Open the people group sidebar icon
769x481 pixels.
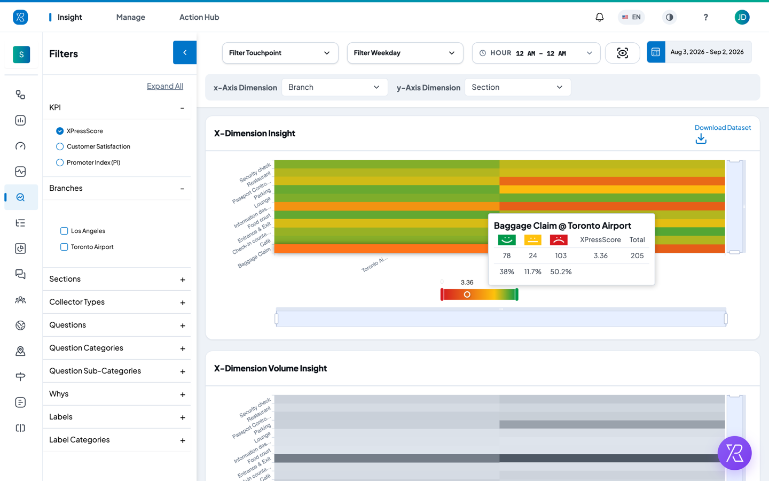20,300
